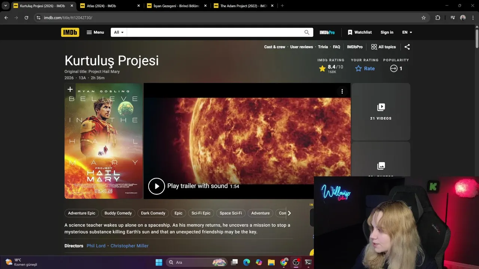
Task: Click the address bar URL imdb.com/title/tt12042730/
Action: (x=68, y=18)
